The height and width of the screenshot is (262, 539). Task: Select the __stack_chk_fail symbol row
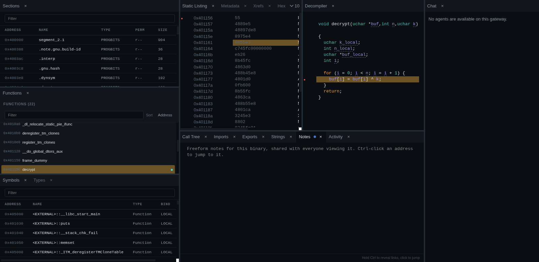coord(88,233)
